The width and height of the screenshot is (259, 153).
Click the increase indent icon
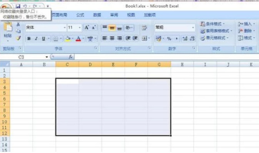[135, 38]
